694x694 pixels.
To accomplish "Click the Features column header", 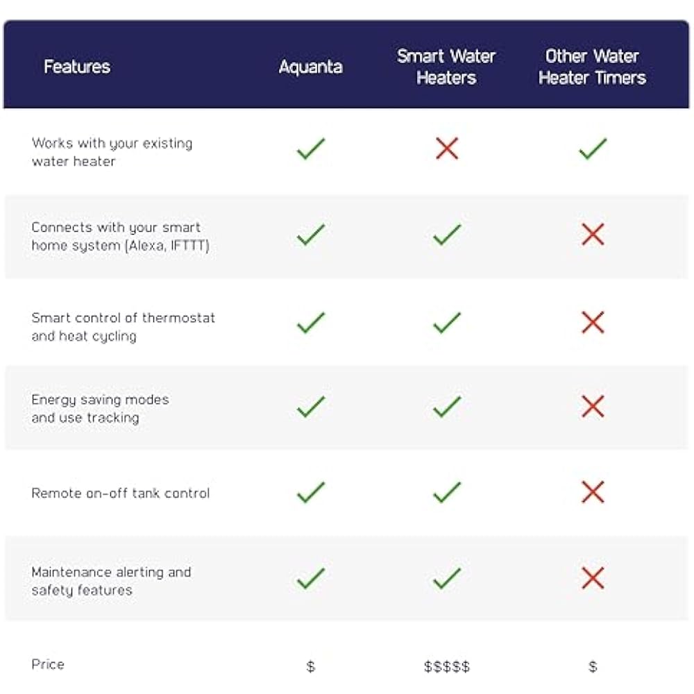I will [x=77, y=67].
